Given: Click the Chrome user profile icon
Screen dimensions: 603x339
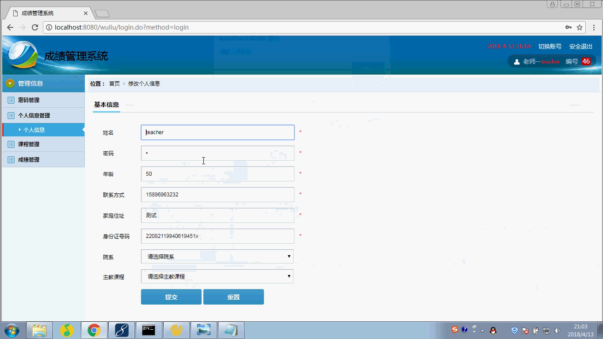Looking at the screenshot, I should pos(553,4).
